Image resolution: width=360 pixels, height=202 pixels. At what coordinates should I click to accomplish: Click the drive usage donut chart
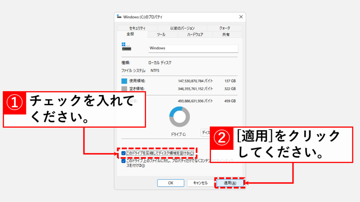[180, 117]
